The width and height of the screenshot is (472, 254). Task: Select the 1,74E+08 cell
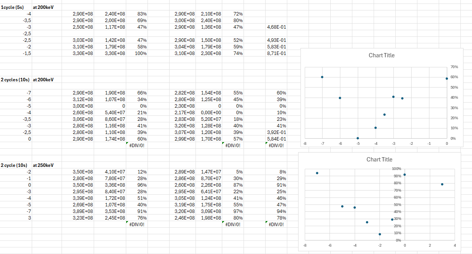tap(110, 139)
